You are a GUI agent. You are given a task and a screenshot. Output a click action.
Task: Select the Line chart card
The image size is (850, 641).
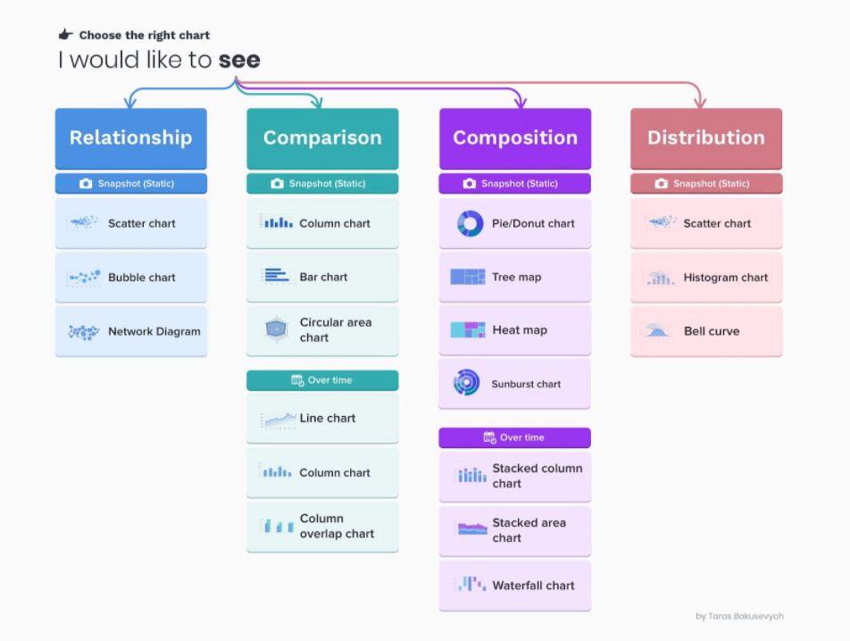(322, 419)
